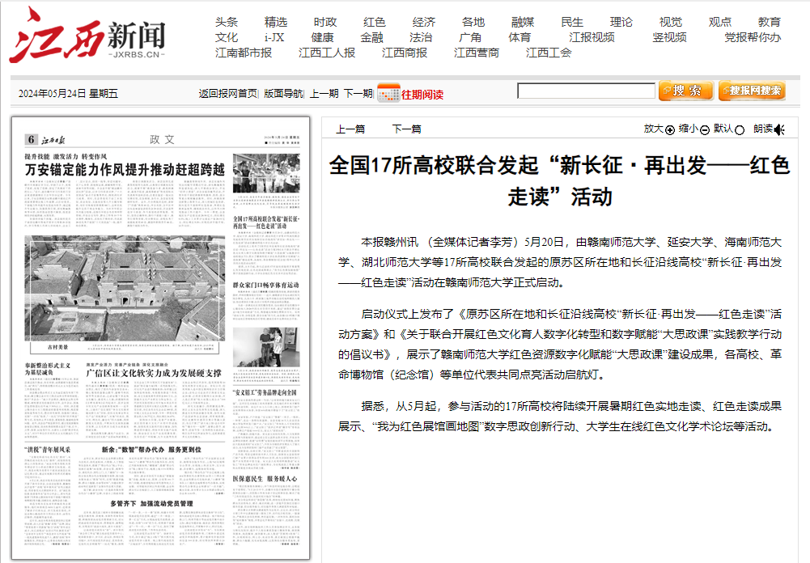810x563 pixels.
Task: Open the 头条 section
Action: (227, 22)
